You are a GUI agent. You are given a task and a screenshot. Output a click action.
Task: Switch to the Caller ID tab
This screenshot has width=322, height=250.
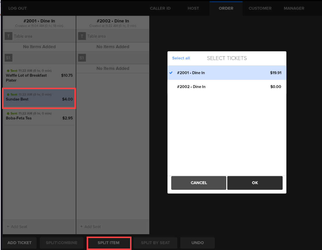(160, 8)
